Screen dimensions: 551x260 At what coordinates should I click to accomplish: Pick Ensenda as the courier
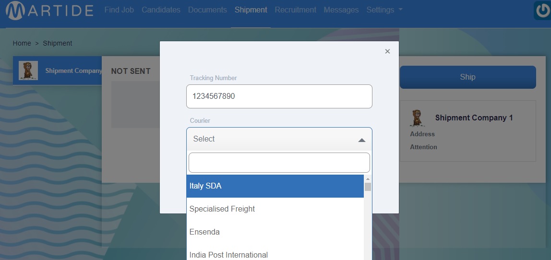click(x=275, y=232)
